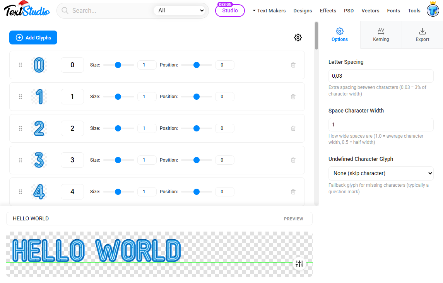The width and height of the screenshot is (443, 283).
Task: Click the search magnifier icon
Action: point(65,10)
